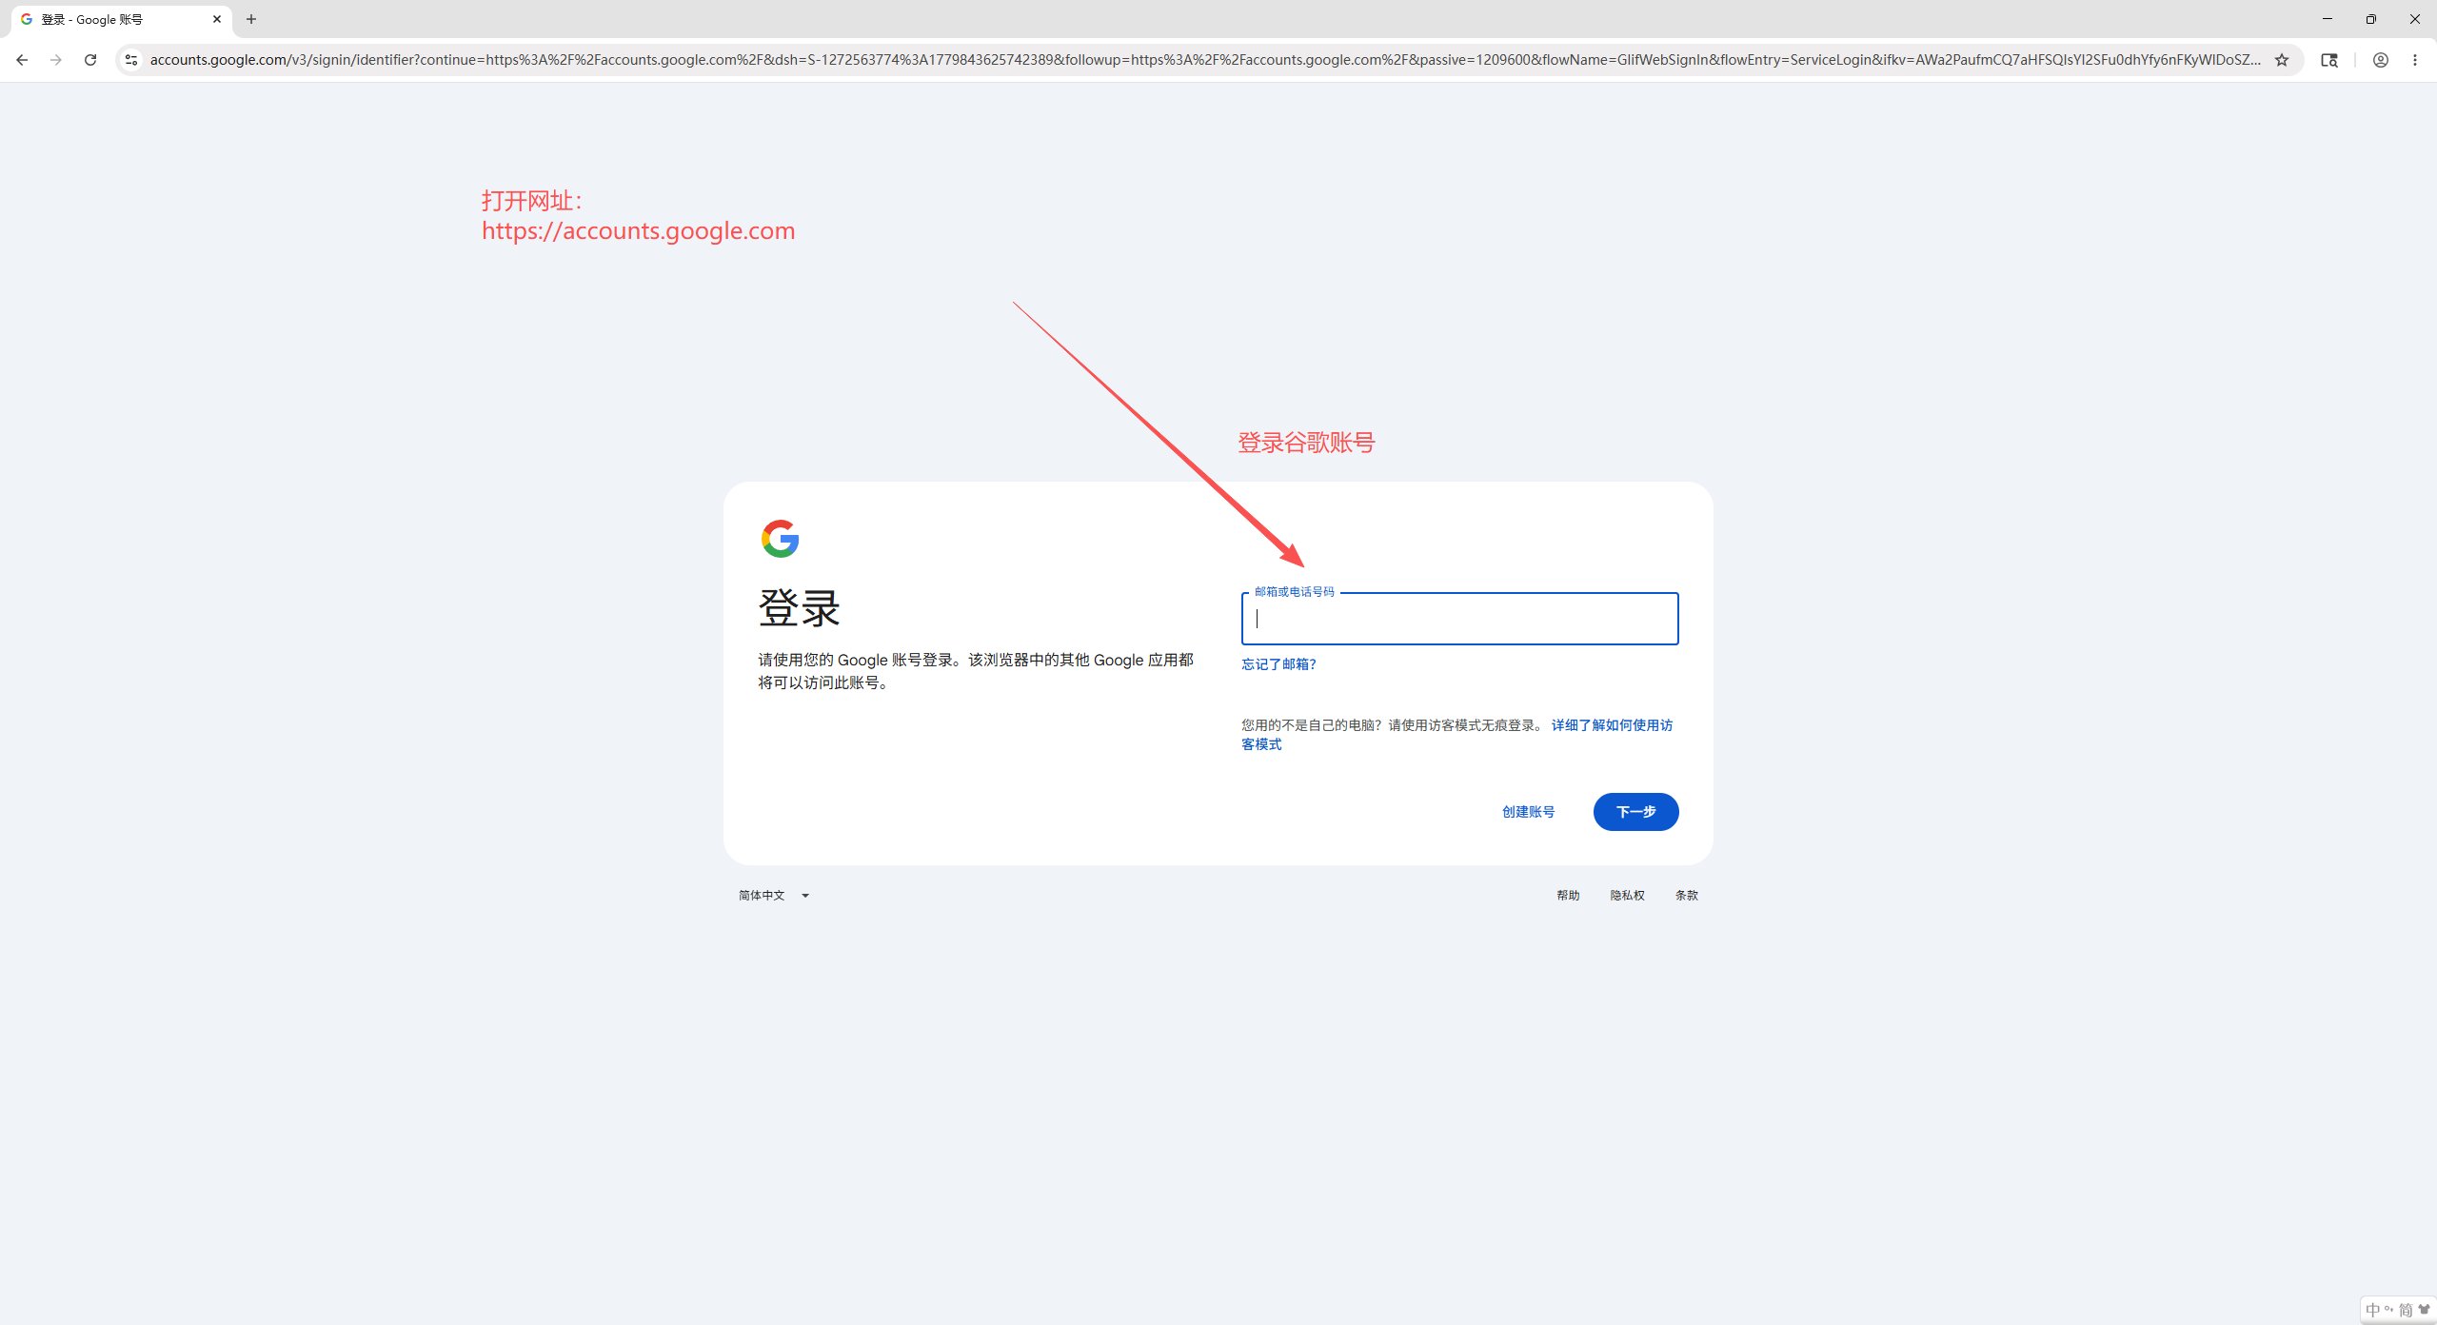Restore down the Chrome window

[x=2371, y=19]
